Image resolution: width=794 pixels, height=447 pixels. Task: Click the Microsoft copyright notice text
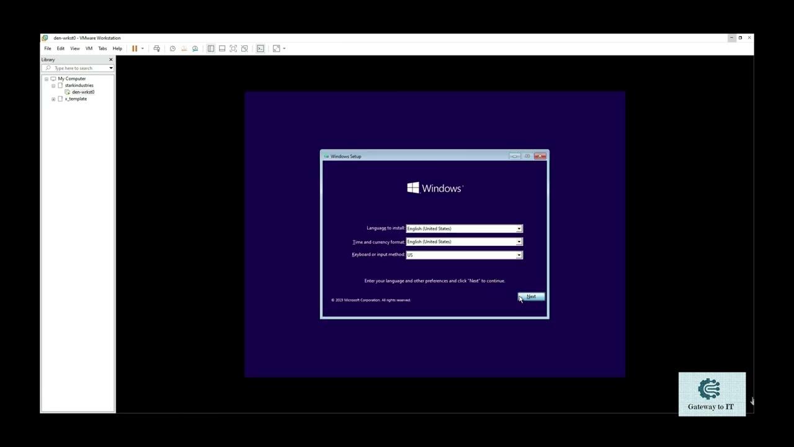point(371,300)
